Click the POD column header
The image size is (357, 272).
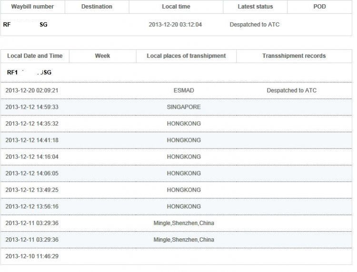(319, 7)
